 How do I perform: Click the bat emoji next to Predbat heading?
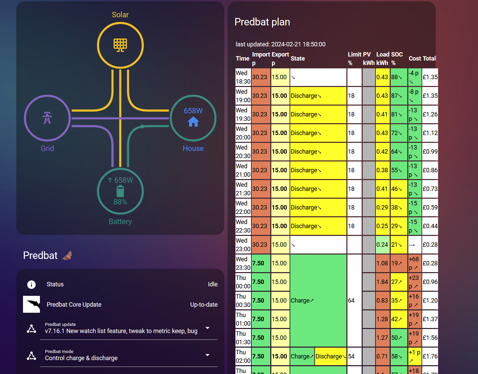coord(67,255)
